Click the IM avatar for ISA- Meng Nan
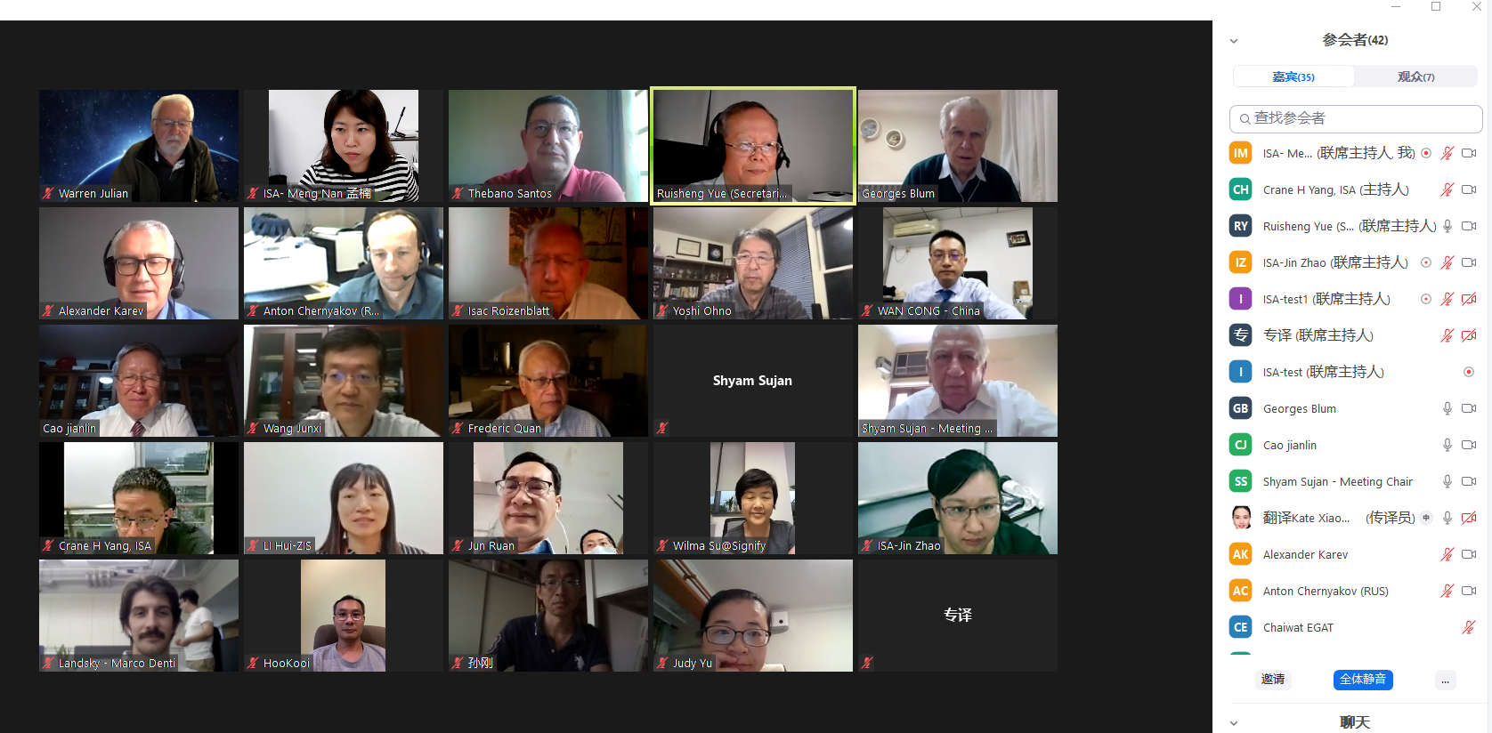The width and height of the screenshot is (1492, 733). tap(1241, 153)
